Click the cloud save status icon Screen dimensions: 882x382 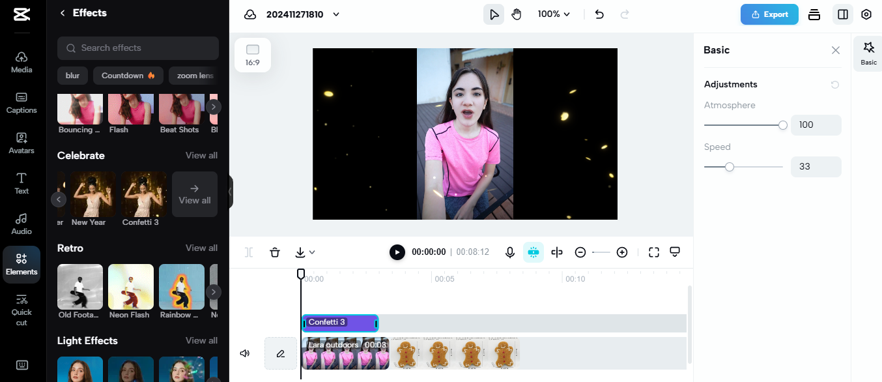(250, 14)
